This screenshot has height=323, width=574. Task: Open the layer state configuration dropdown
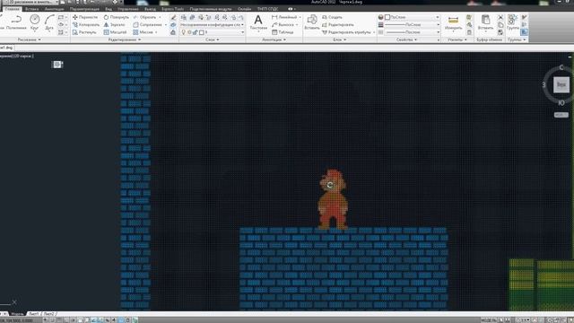212,24
